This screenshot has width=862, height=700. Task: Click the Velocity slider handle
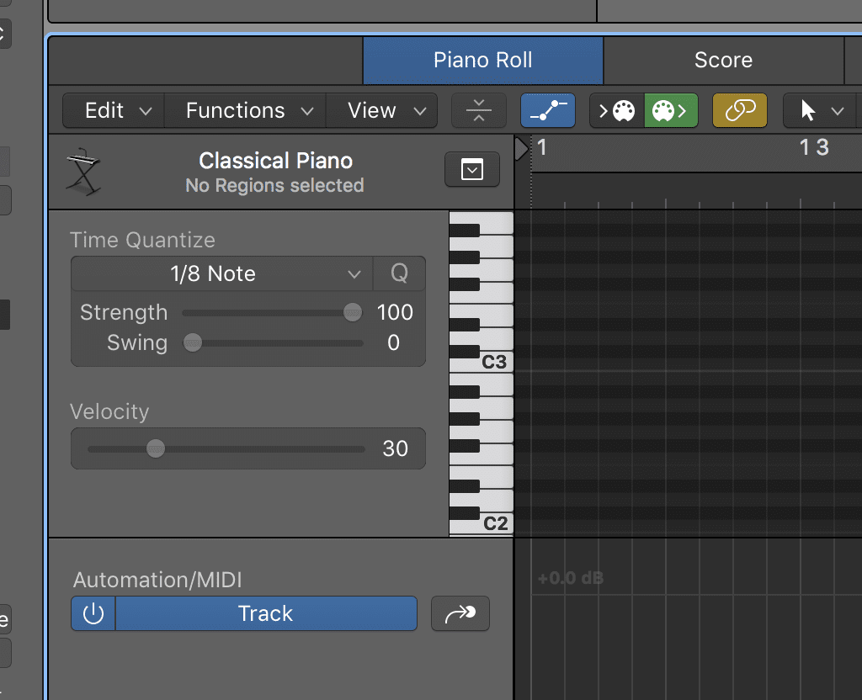pyautogui.click(x=156, y=448)
